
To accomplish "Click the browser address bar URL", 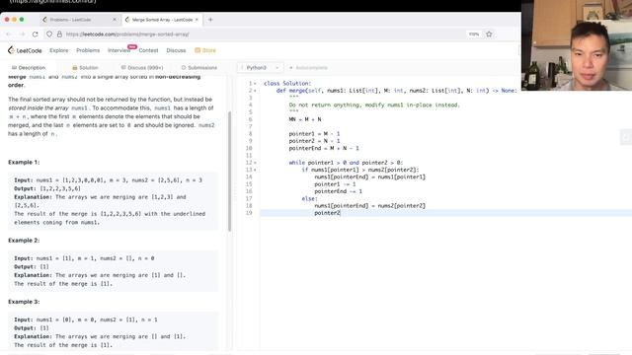I will (x=127, y=35).
